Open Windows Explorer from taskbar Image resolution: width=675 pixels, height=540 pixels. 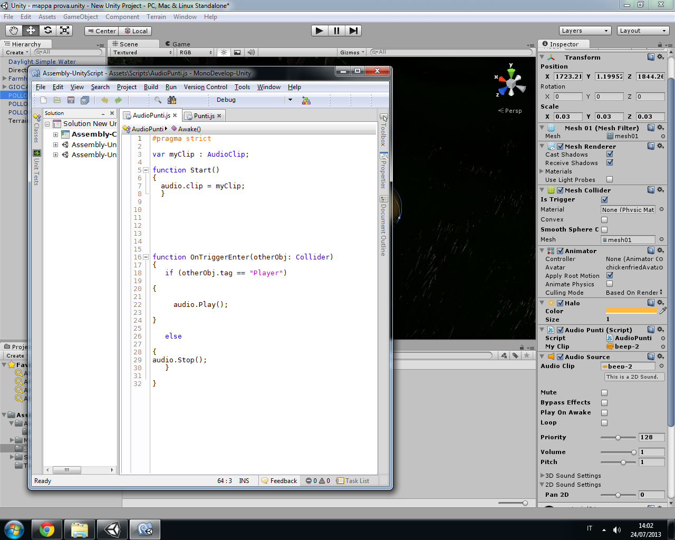tap(80, 529)
